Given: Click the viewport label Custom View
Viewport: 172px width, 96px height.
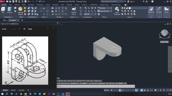Looking at the screenshot, I should 8,24.
